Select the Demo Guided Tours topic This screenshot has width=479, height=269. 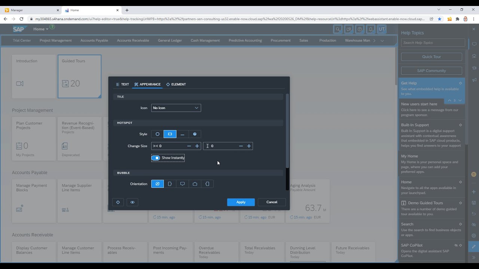[431, 208]
